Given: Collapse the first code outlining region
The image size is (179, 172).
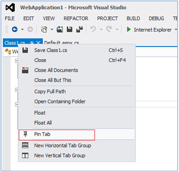Looking at the screenshot, I should click(16, 61).
